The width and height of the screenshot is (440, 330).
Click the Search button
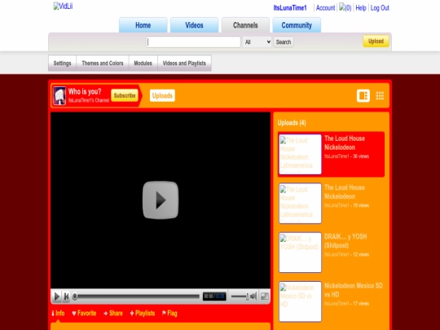[x=284, y=42]
